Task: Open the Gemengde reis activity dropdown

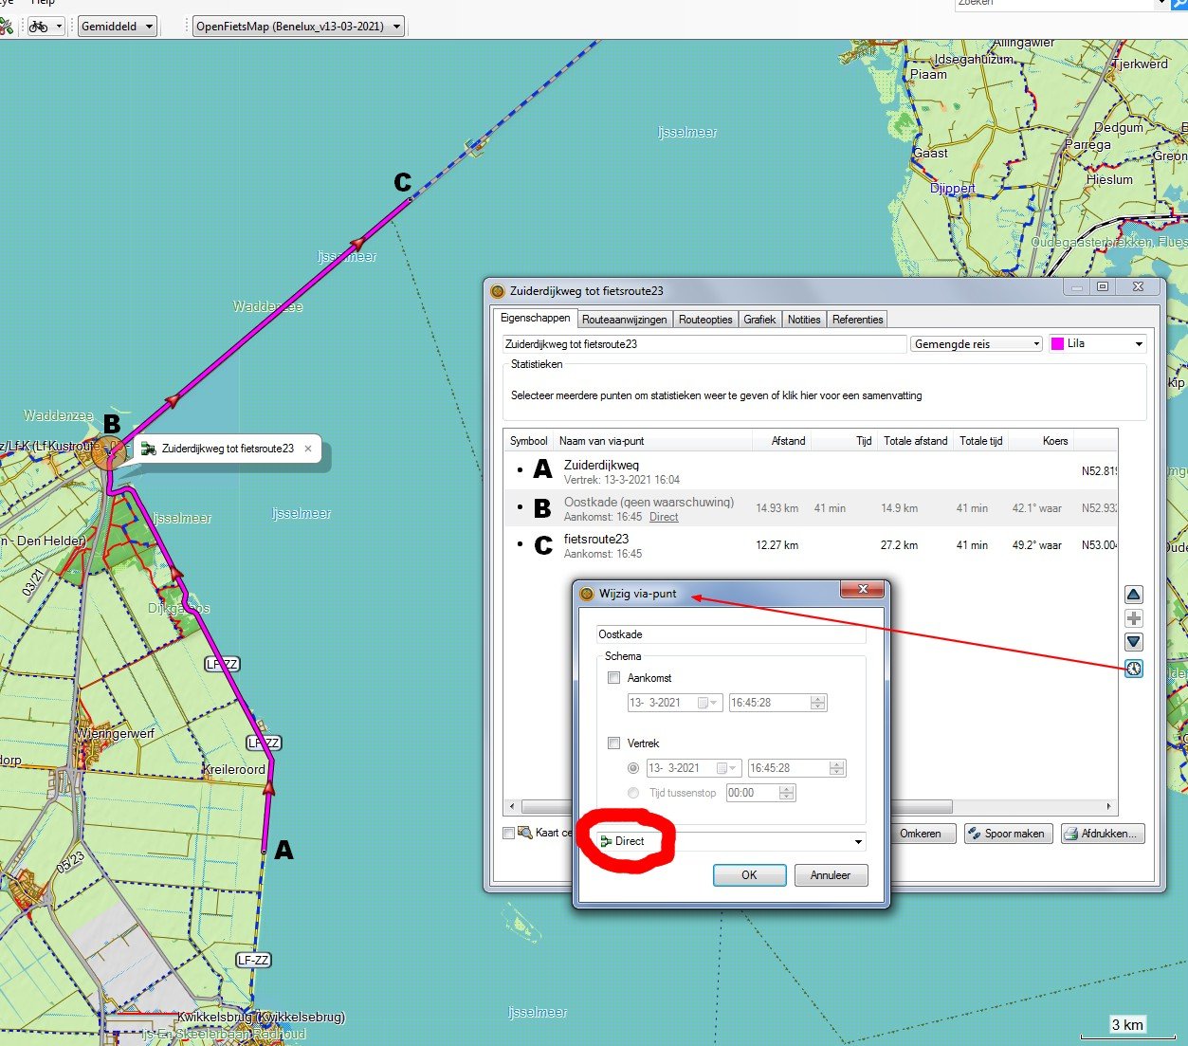Action: point(976,344)
